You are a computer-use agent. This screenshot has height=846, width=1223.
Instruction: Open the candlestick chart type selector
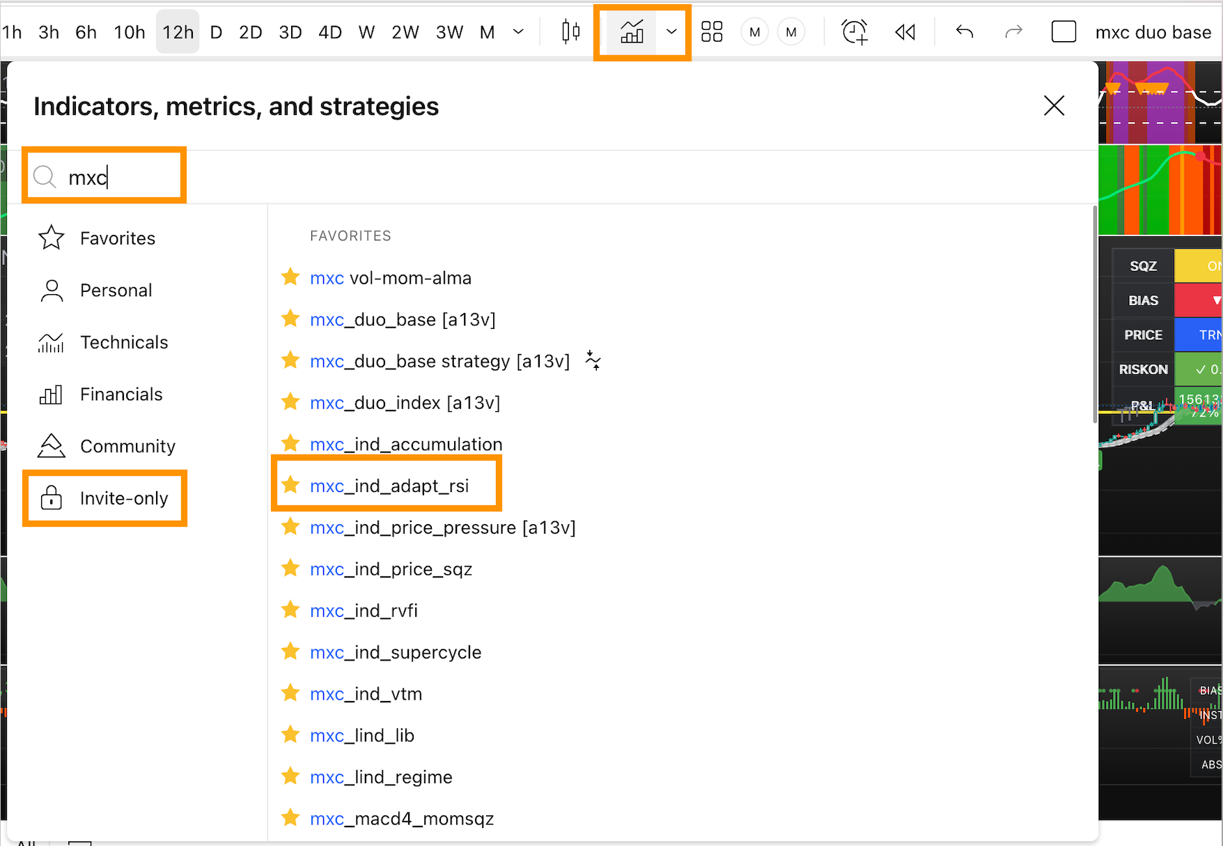570,31
